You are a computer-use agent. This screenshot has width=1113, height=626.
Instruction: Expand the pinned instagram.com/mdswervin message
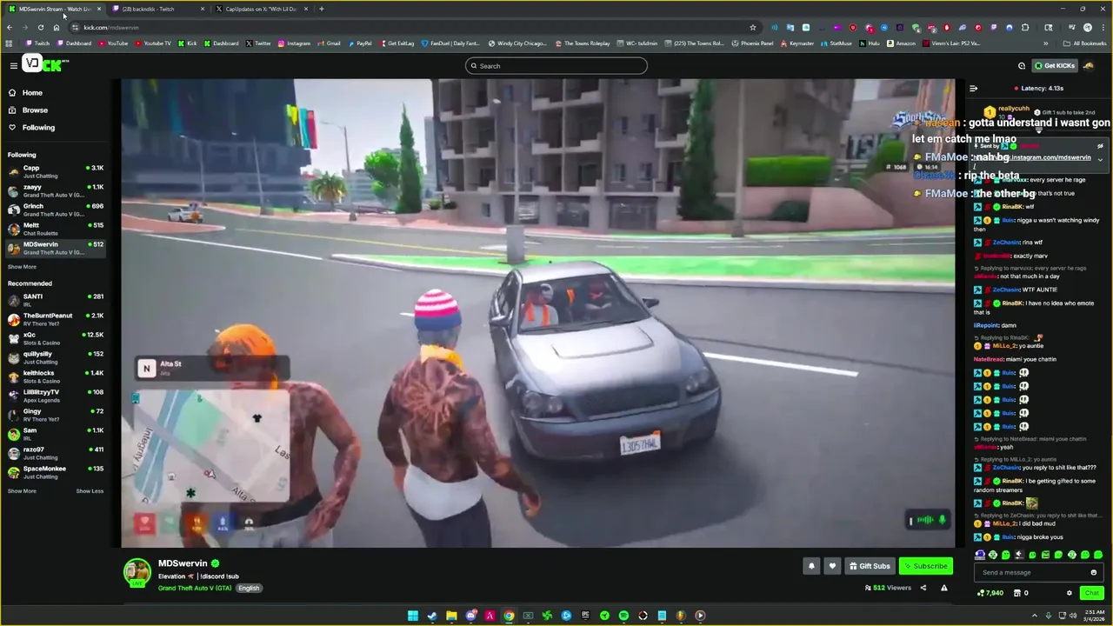coord(1100,159)
